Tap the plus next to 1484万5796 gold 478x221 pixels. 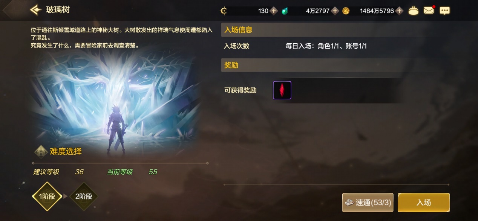click(x=400, y=11)
